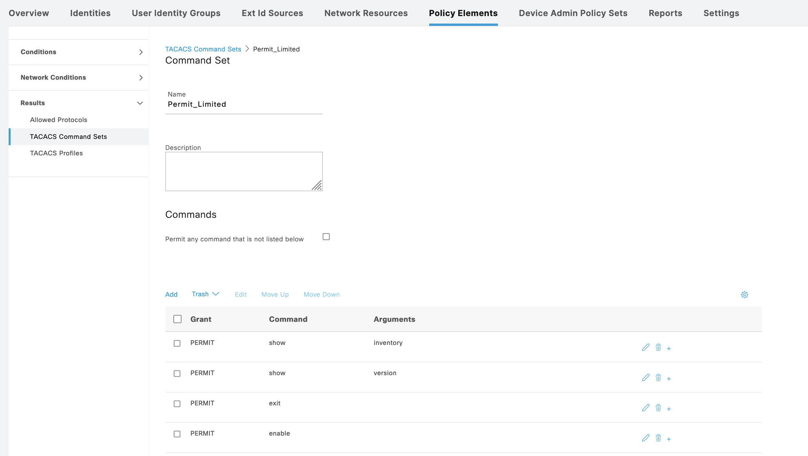Click pencil edit icon for show inventory row
The width and height of the screenshot is (808, 456).
click(646, 347)
